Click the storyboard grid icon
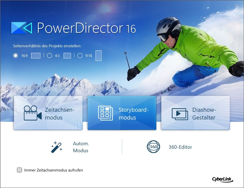This screenshot has height=188, width=244. click(105, 113)
